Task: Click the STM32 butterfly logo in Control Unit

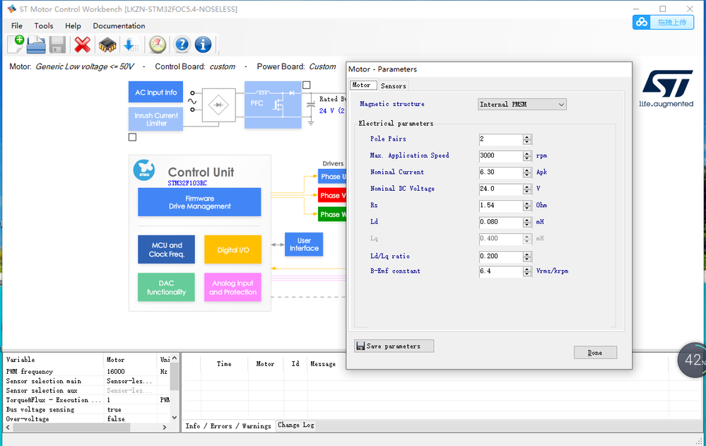Action: click(144, 170)
